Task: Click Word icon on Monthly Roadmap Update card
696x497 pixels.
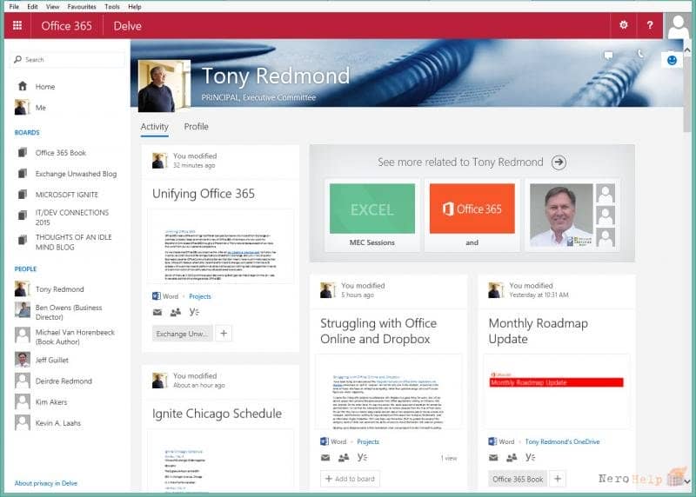Action: pos(492,441)
